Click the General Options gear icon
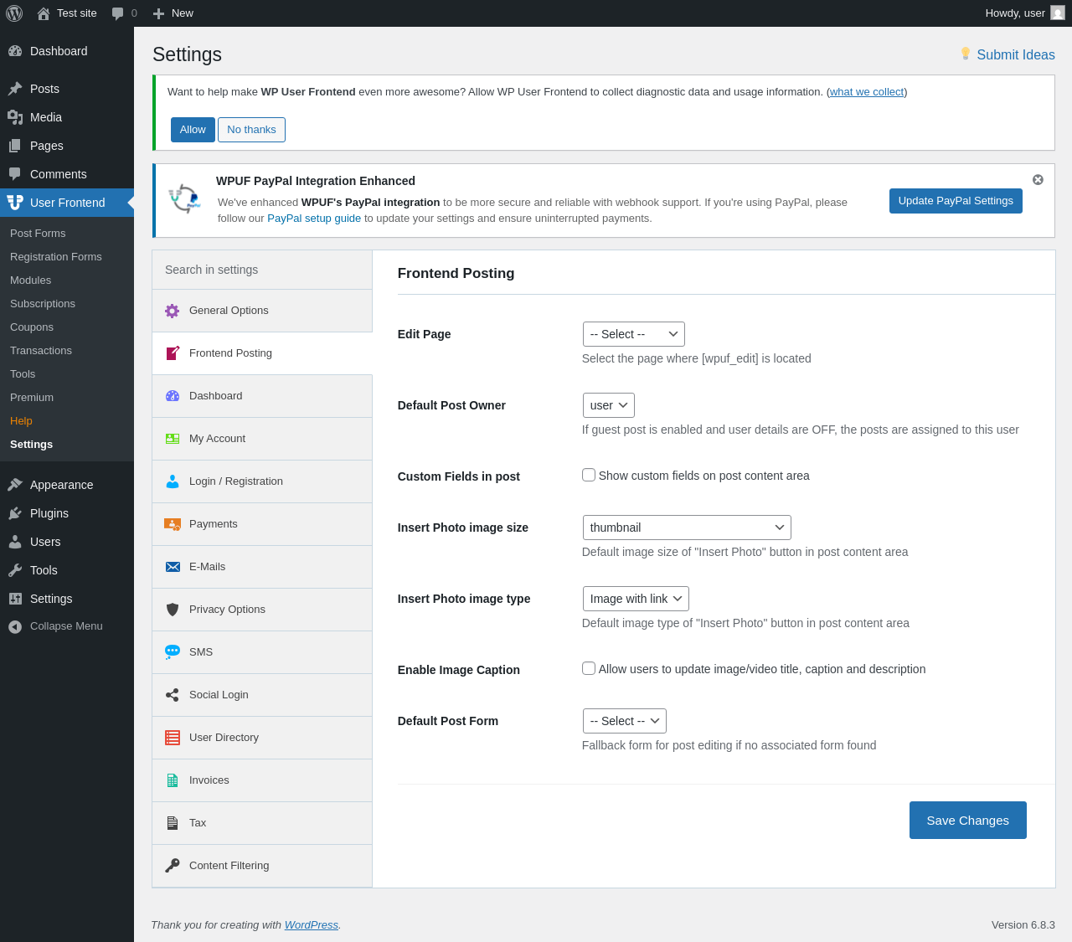 [173, 311]
